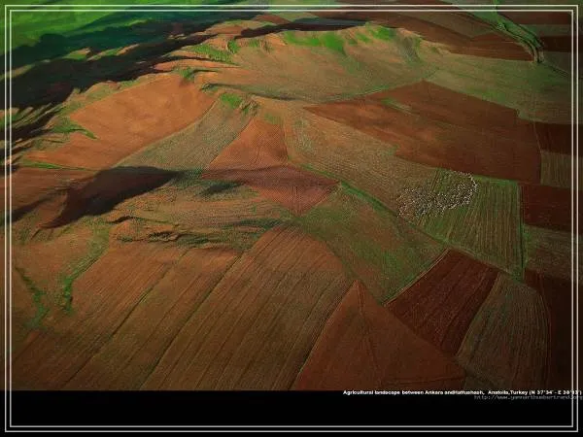Click the white border line at the bottom
This screenshot has height=437, width=583.
click(291, 428)
